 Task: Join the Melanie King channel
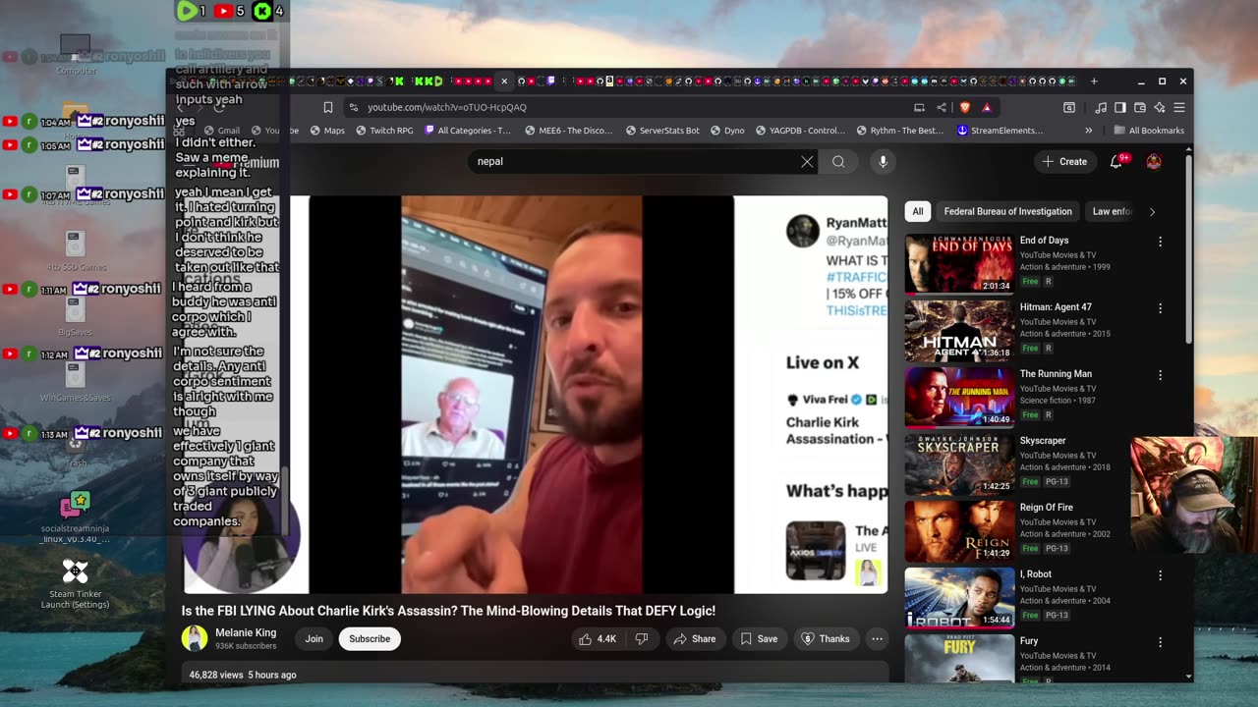click(x=314, y=639)
